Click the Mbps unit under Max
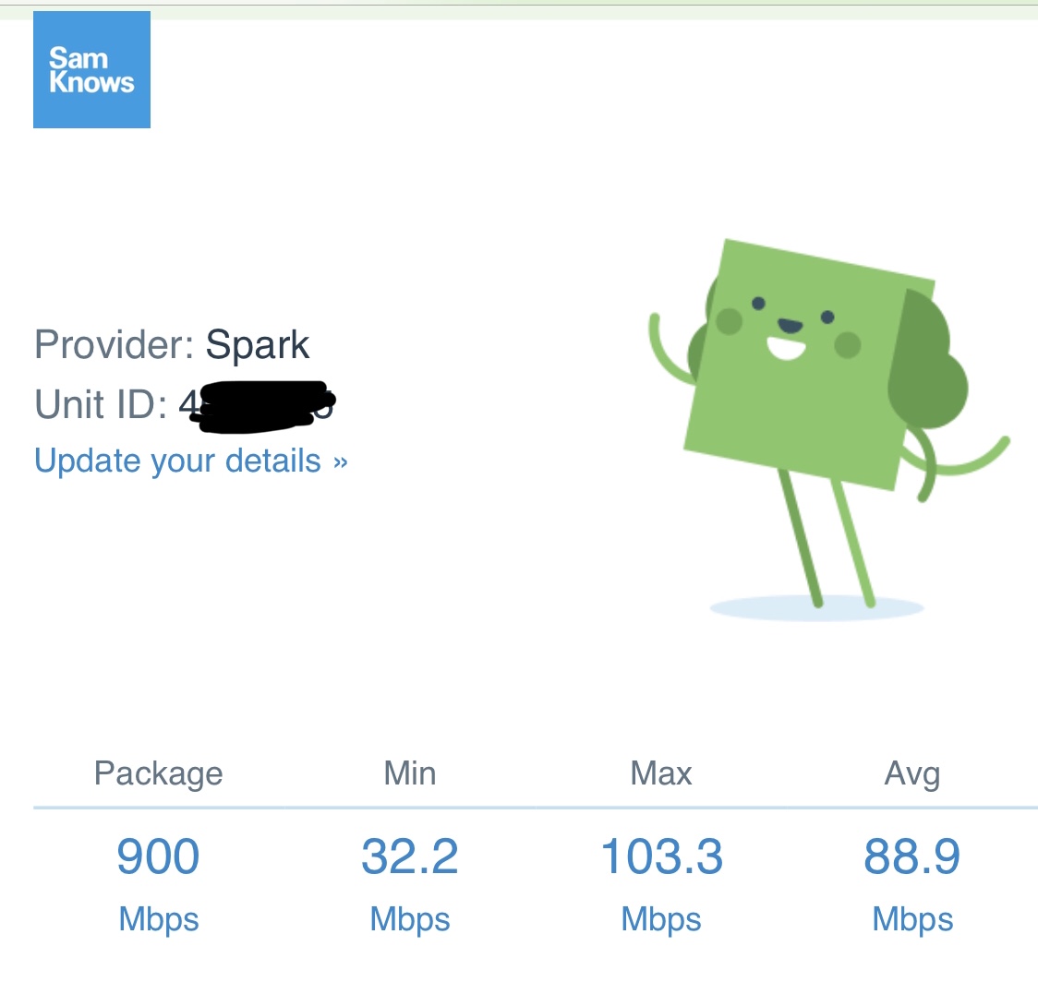The image size is (1038, 982). coord(661,919)
